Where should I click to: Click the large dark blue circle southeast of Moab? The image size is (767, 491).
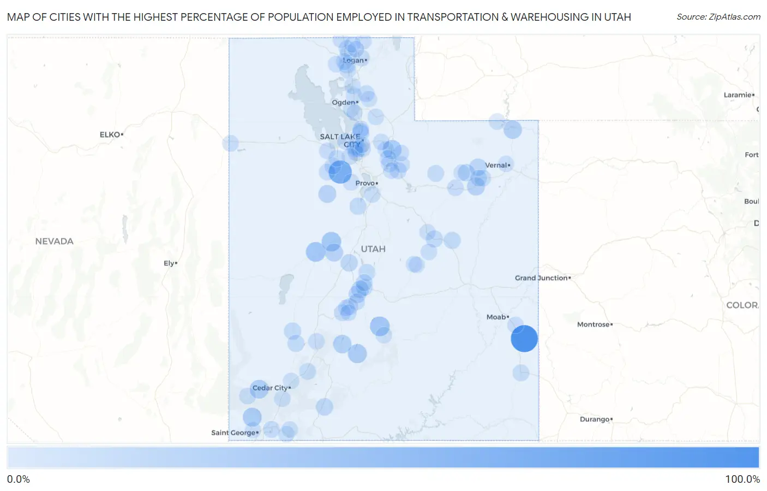pyautogui.click(x=524, y=339)
